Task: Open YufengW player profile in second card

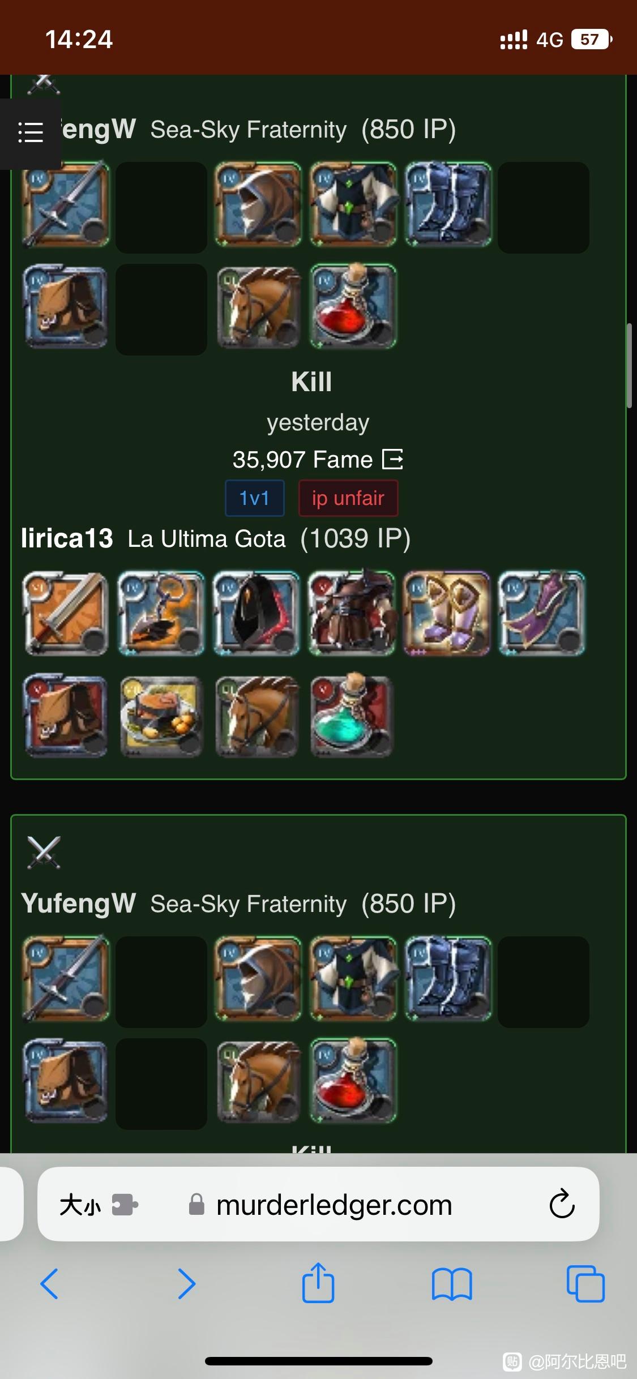Action: pos(79,903)
